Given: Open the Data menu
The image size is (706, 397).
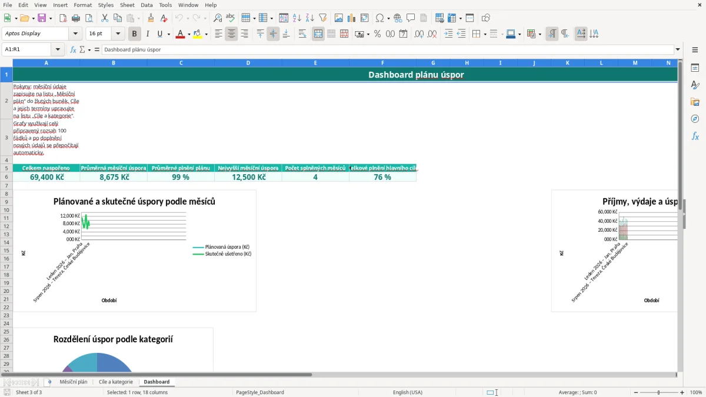Looking at the screenshot, I should coord(146,5).
